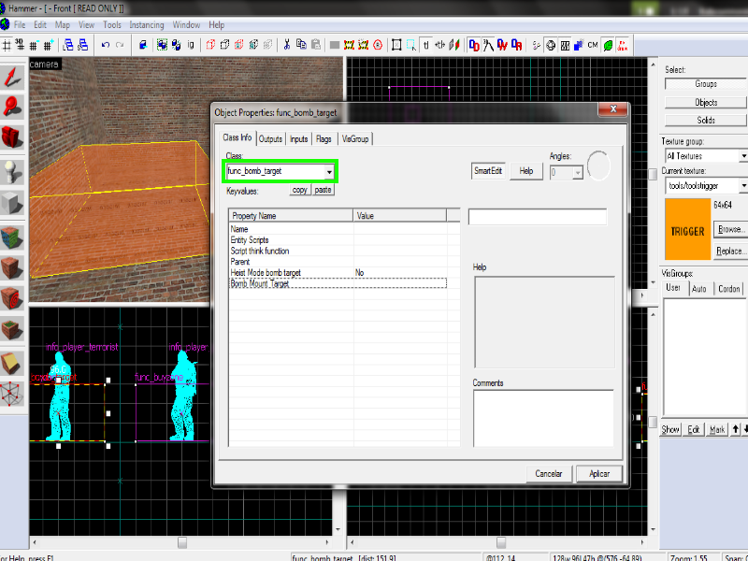Click the Browse... texture button
This screenshot has height=561, width=748.
[x=730, y=229]
